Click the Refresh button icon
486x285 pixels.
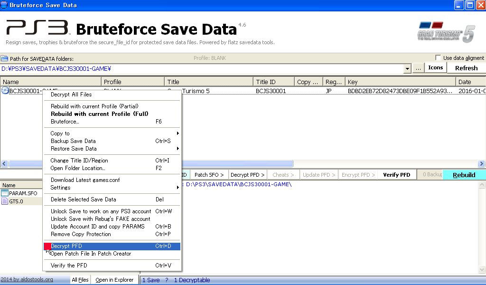pyautogui.click(x=466, y=67)
